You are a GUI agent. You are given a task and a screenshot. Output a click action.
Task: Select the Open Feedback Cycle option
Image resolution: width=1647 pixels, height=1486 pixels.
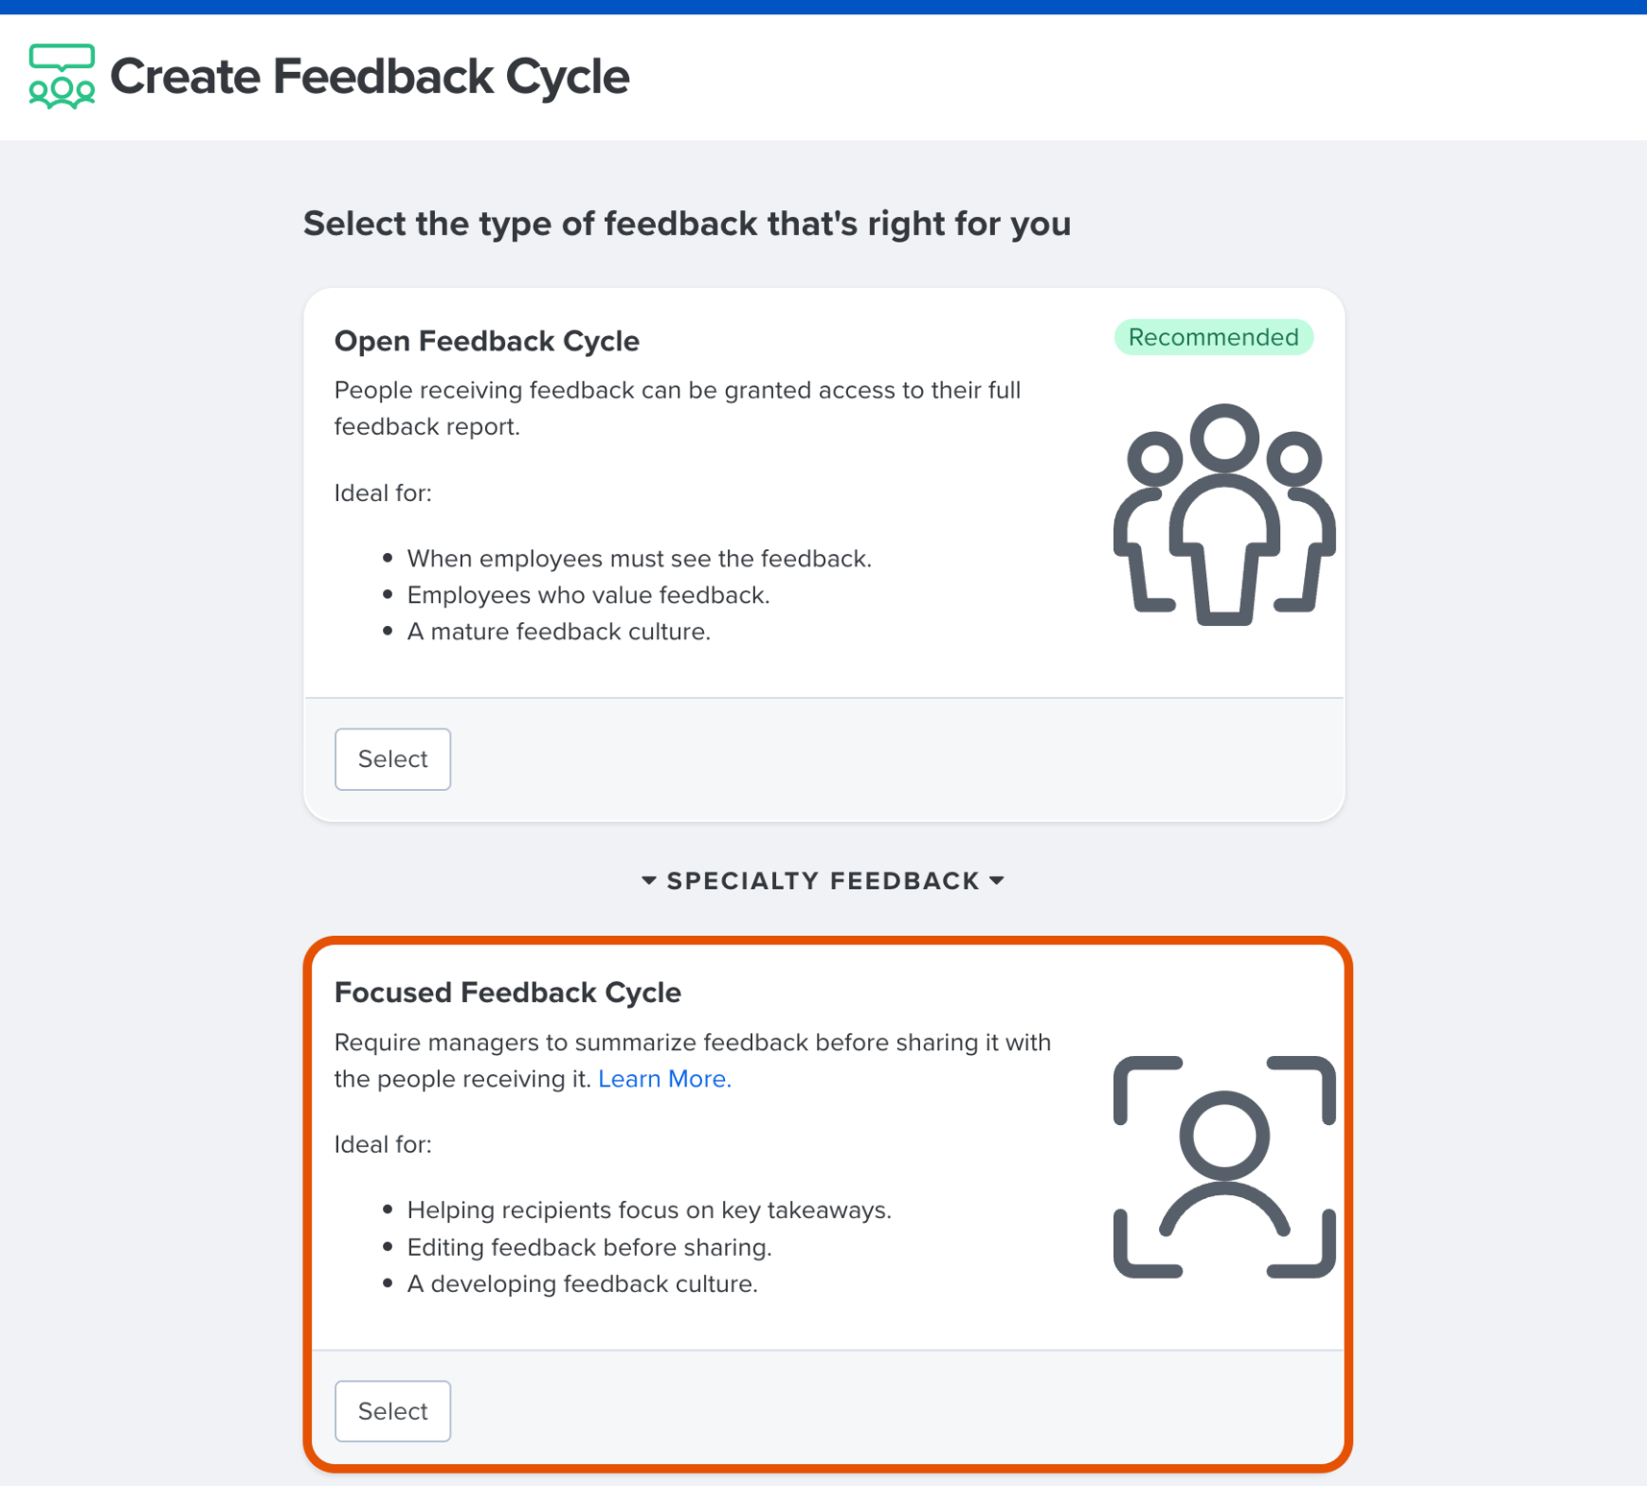(x=392, y=758)
